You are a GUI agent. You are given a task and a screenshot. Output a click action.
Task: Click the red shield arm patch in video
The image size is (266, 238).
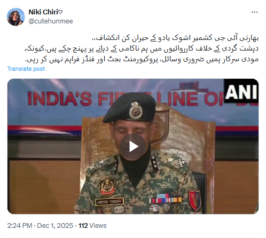point(195,200)
